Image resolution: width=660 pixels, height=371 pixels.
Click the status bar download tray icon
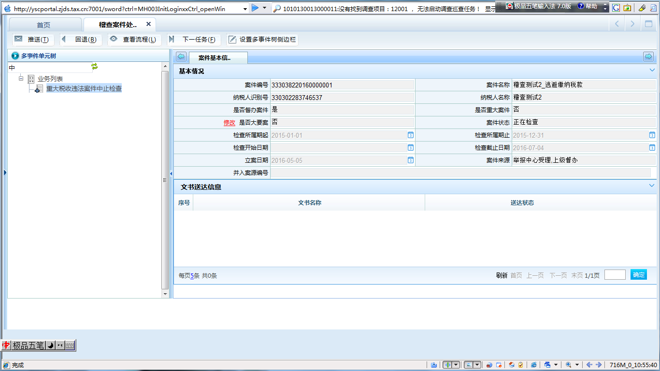[434, 365]
